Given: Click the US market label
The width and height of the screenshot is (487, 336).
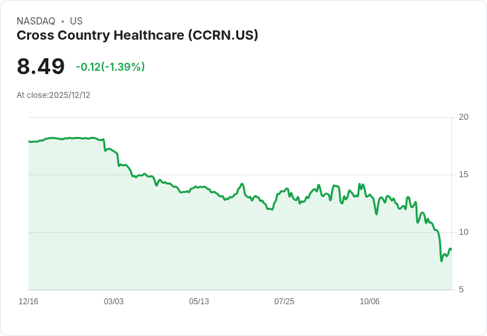Looking at the screenshot, I should pyautogui.click(x=76, y=21).
